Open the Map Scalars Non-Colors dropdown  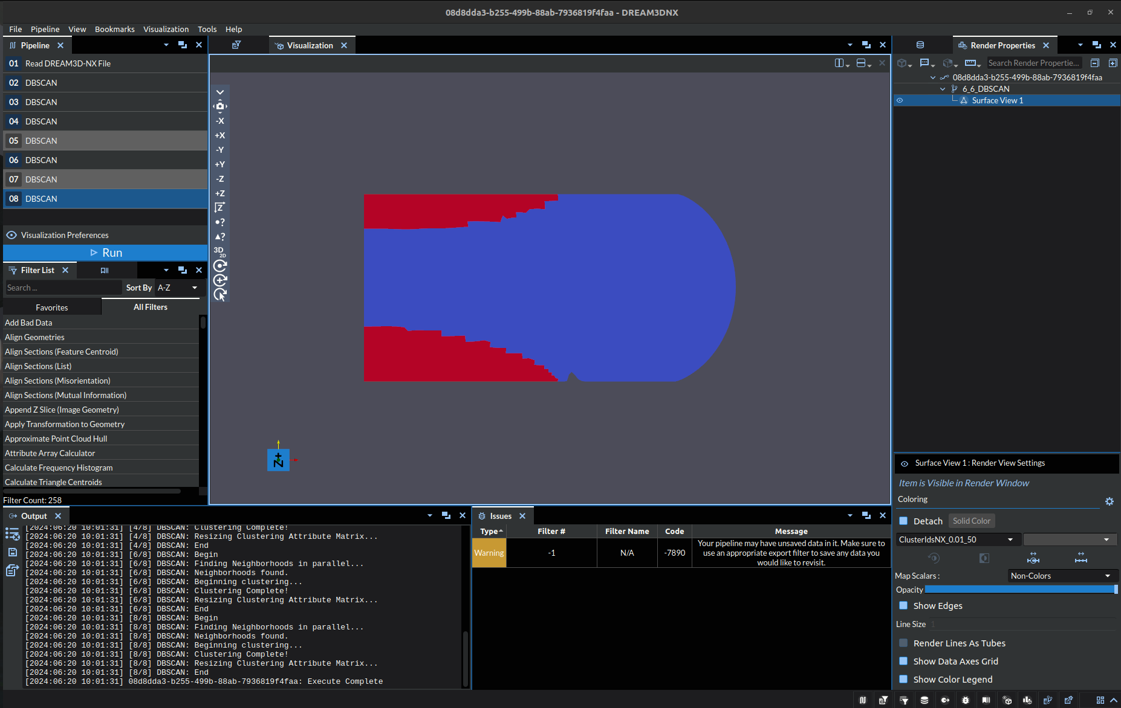pyautogui.click(x=1062, y=576)
